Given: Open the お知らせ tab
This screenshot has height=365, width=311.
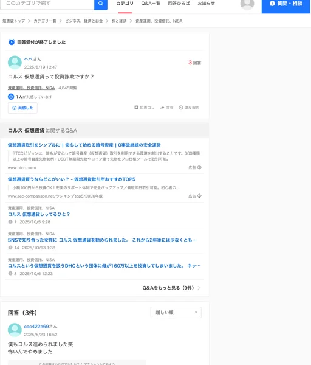Looking at the screenshot, I should click(x=206, y=4).
